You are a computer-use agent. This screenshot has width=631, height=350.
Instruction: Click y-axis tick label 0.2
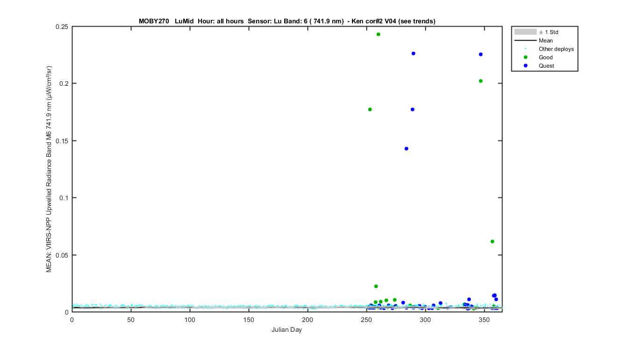pyautogui.click(x=65, y=84)
